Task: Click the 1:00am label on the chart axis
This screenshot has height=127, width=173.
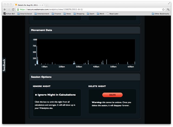Action: tap(44, 67)
